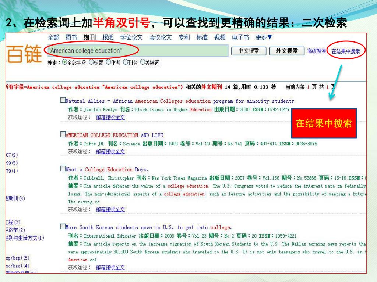Image resolution: width=377 pixels, height=282 pixels.
Task: Filter by sidebar 期刊 (3) facet
Action: point(15,198)
